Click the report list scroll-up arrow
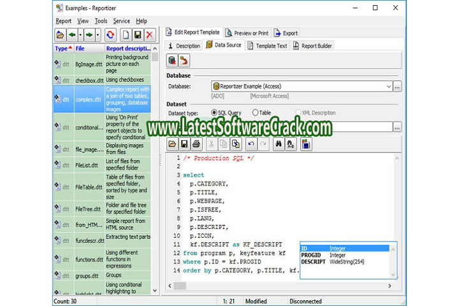459x306 pixels. [x=155, y=48]
